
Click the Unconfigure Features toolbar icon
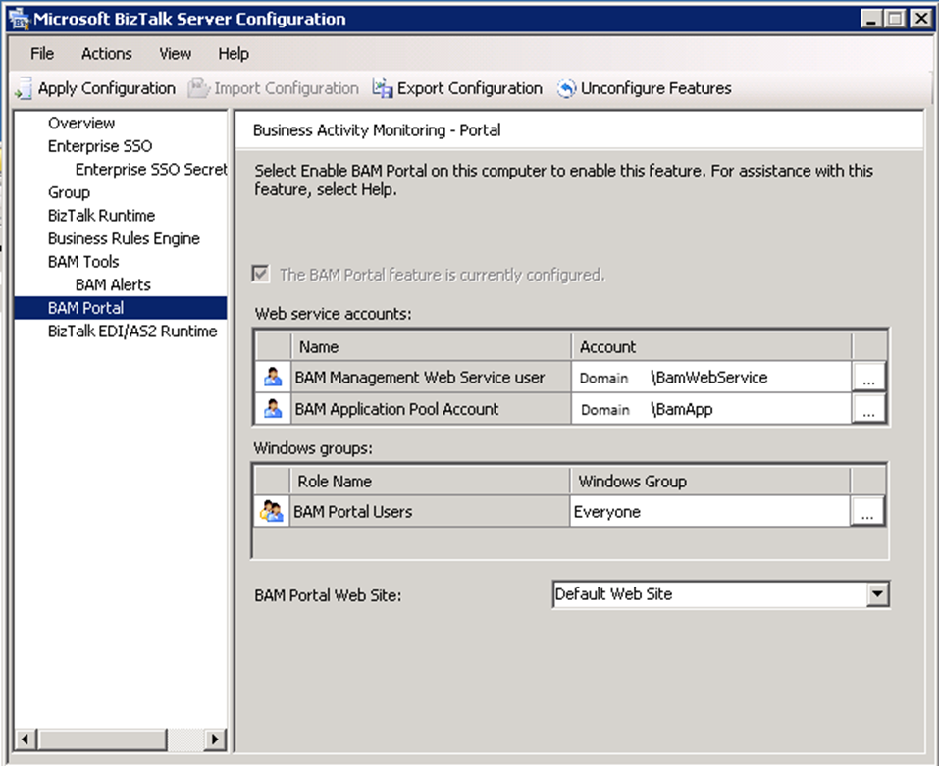click(x=566, y=89)
